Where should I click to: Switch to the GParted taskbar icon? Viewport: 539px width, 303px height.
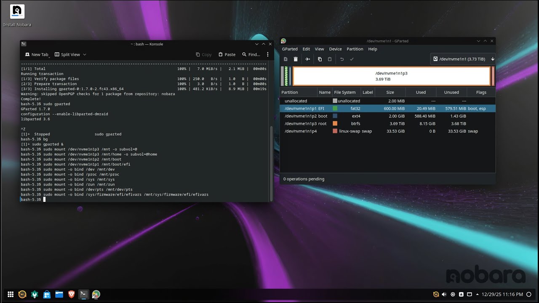96,295
